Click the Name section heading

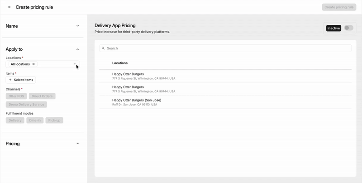pos(12,26)
